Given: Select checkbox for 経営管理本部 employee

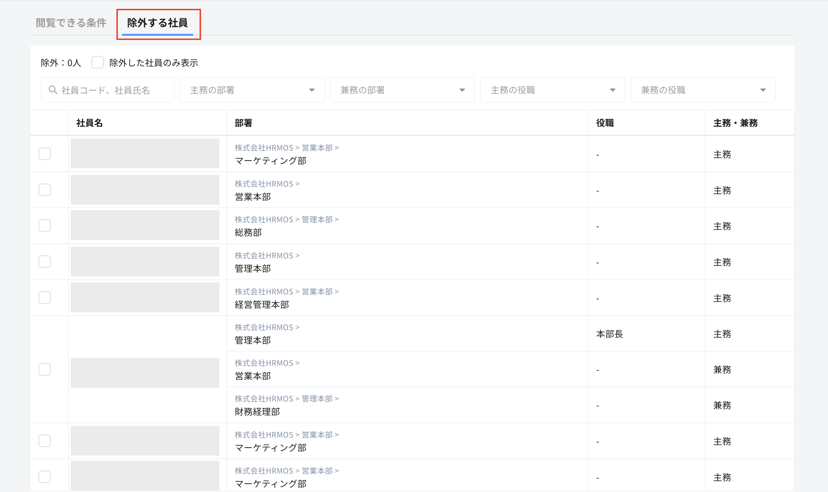Looking at the screenshot, I should (x=45, y=298).
